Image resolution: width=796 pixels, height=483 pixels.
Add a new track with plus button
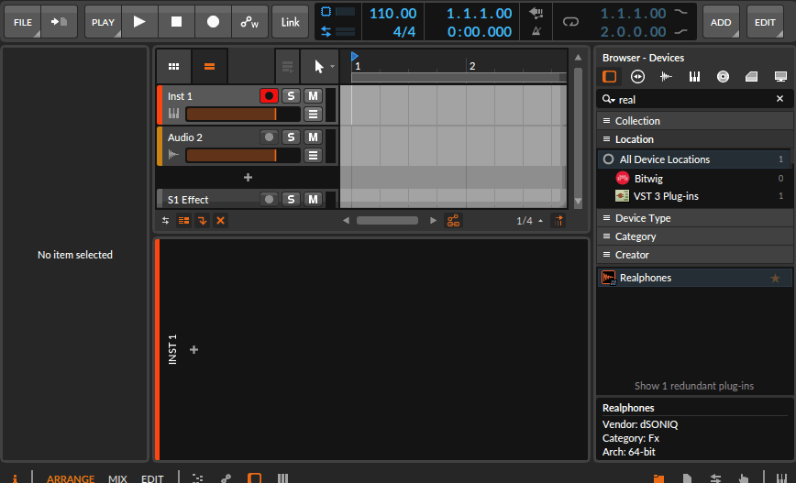(248, 177)
